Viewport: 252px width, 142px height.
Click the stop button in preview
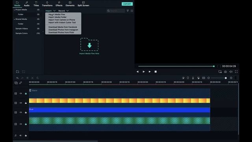point(156,72)
